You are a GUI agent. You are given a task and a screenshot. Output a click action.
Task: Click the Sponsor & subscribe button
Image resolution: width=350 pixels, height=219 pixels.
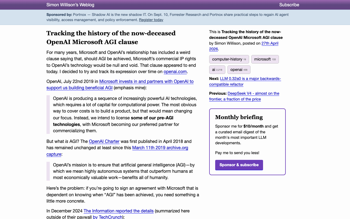pos(239,165)
